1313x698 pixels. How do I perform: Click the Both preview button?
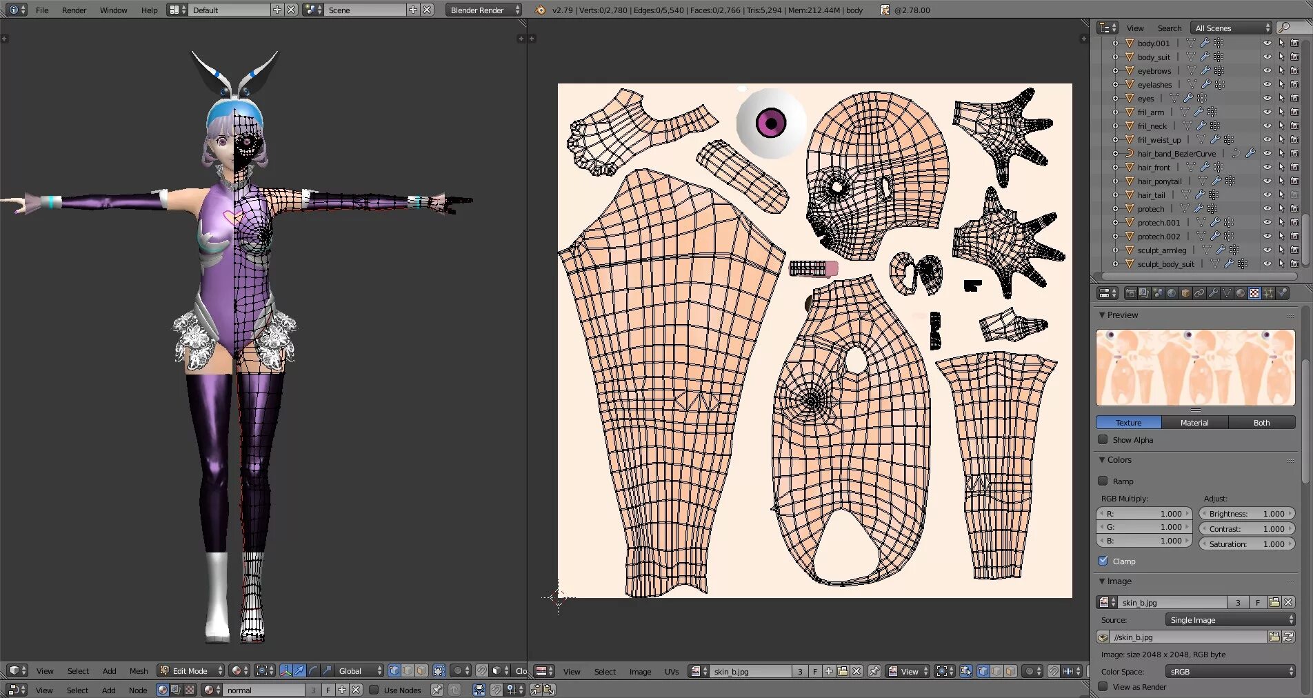point(1261,422)
